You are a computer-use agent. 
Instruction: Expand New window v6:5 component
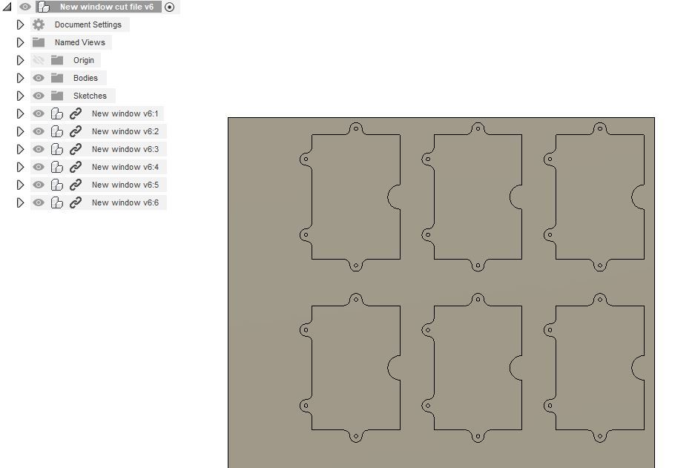coord(20,185)
